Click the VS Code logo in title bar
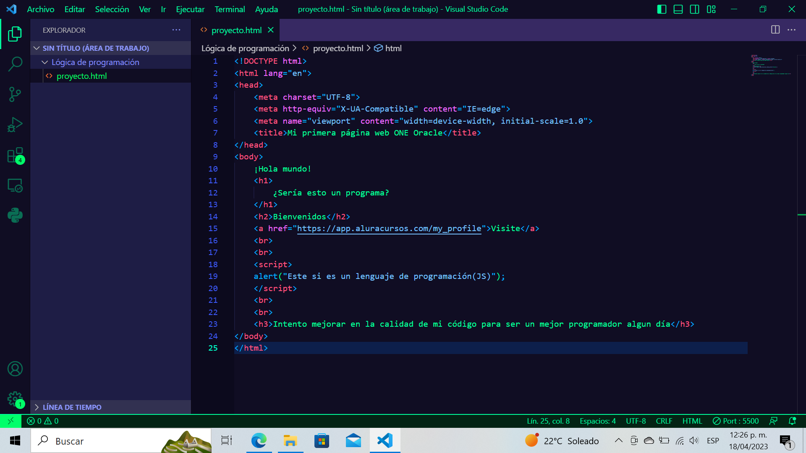The image size is (806, 453). click(x=11, y=9)
